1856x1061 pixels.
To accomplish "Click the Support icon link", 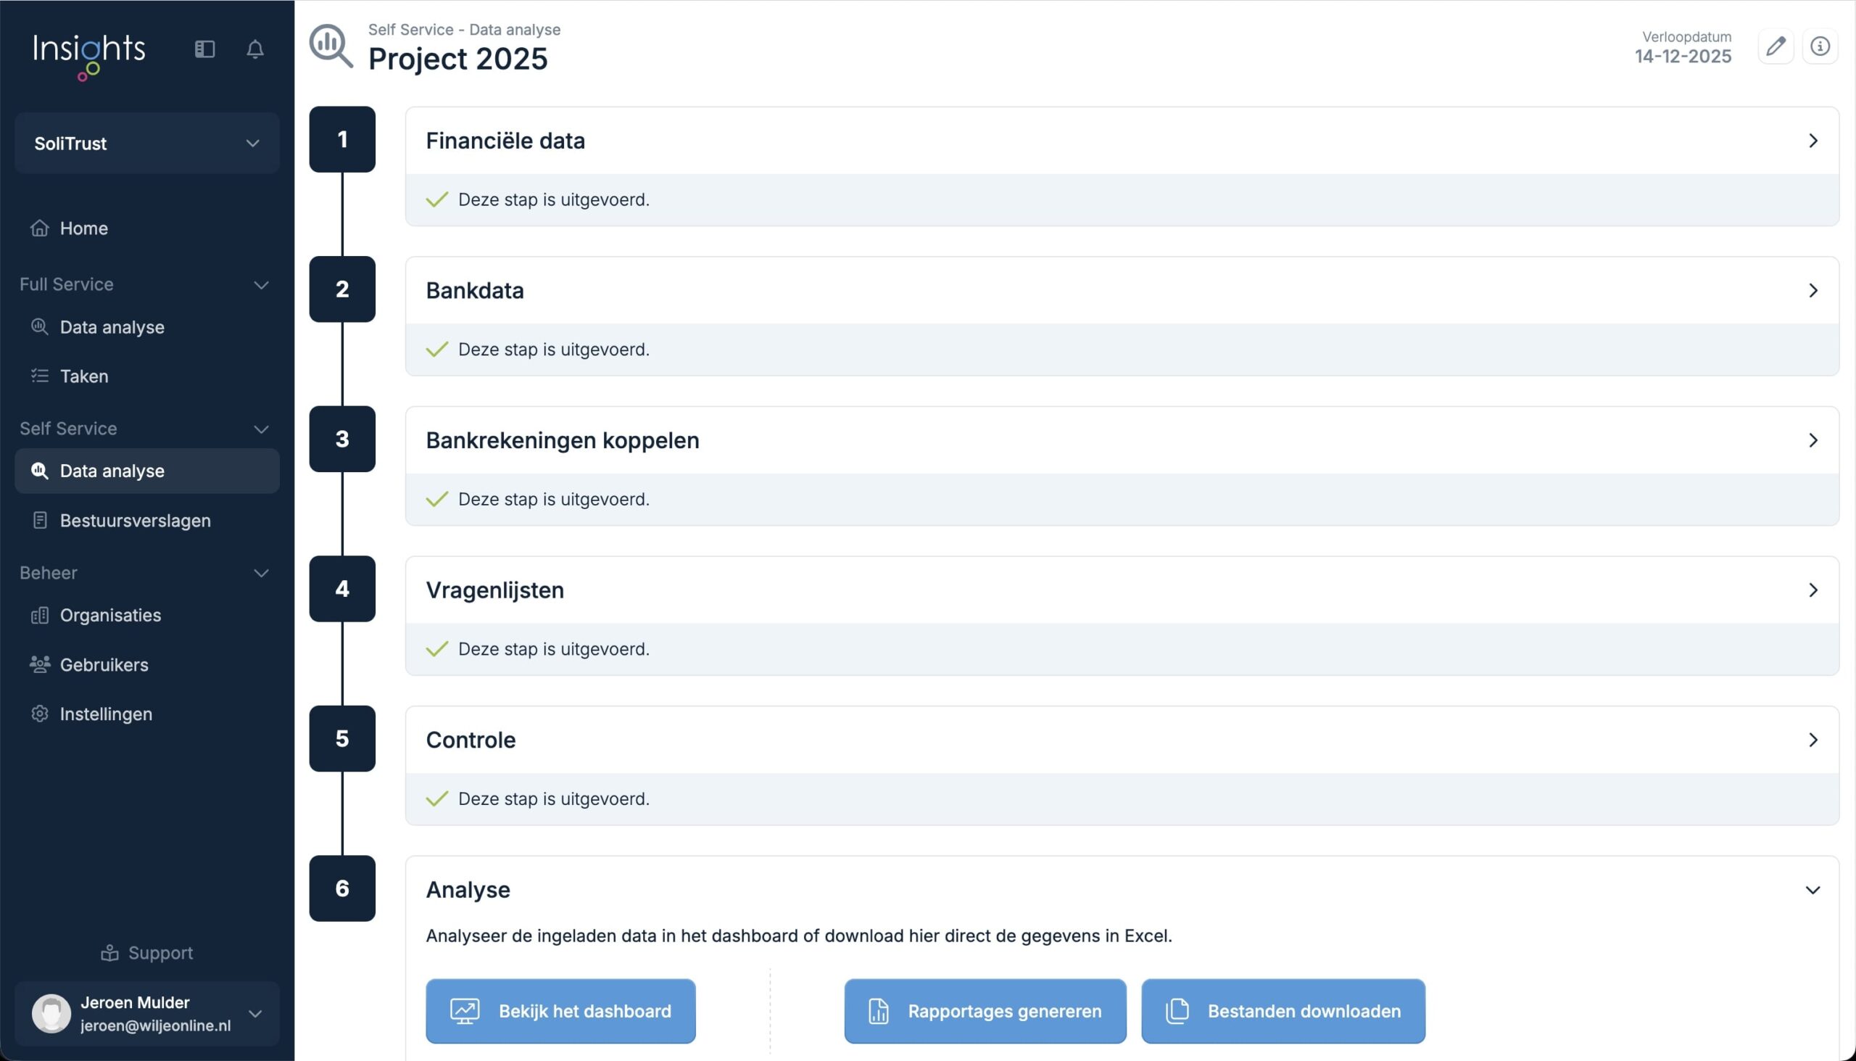I will (x=110, y=952).
